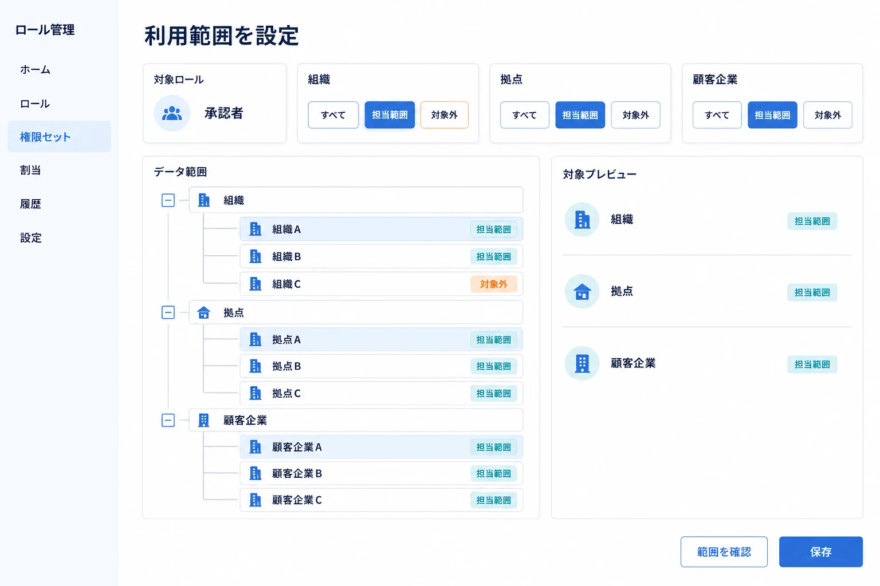Click 担当範囲 badge for 顧客企業 in 対象プレビュー
The image size is (880, 586).
(x=812, y=365)
